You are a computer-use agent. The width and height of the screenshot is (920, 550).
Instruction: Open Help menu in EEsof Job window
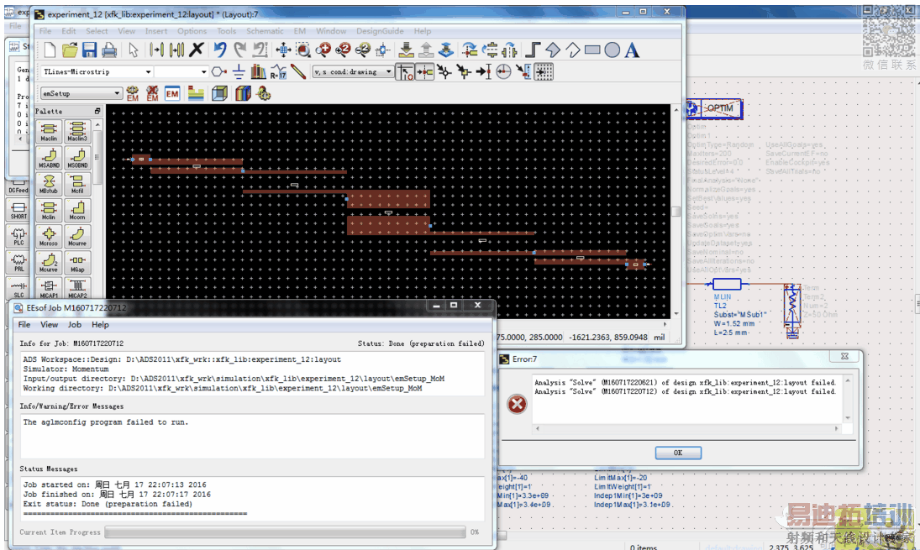tap(100, 325)
